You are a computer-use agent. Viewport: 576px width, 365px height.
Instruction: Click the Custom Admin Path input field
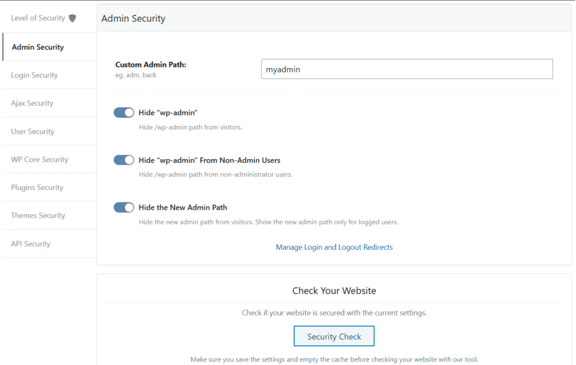(407, 69)
